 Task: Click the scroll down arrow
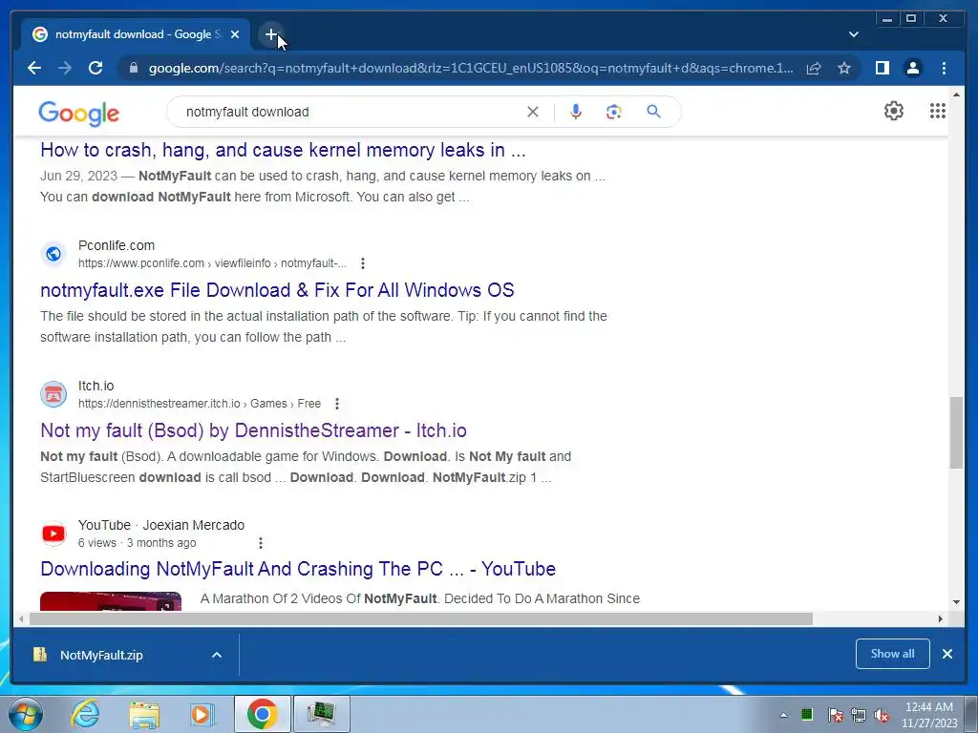(956, 601)
